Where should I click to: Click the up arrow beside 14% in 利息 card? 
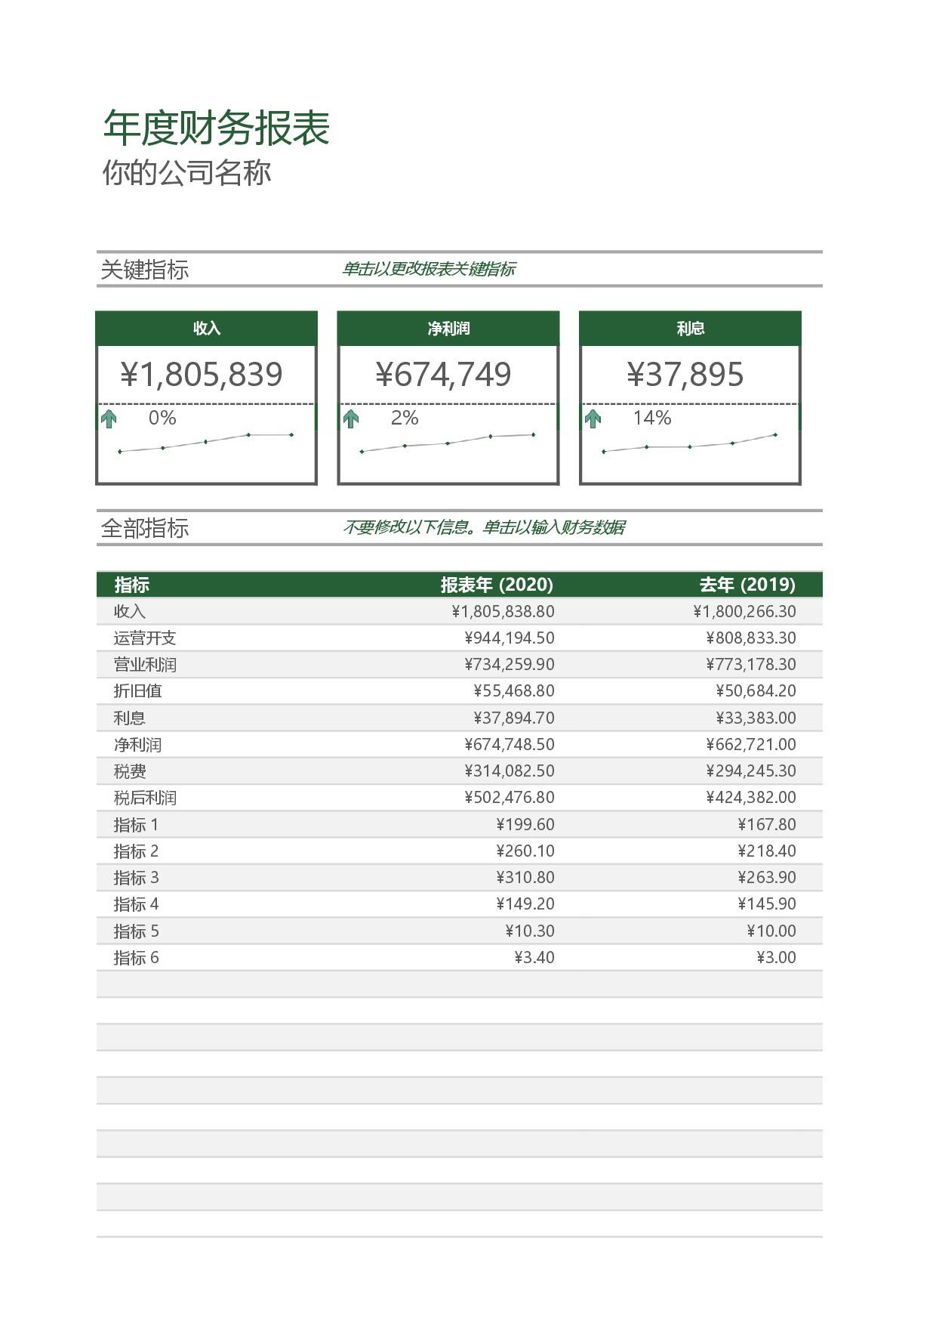click(593, 419)
